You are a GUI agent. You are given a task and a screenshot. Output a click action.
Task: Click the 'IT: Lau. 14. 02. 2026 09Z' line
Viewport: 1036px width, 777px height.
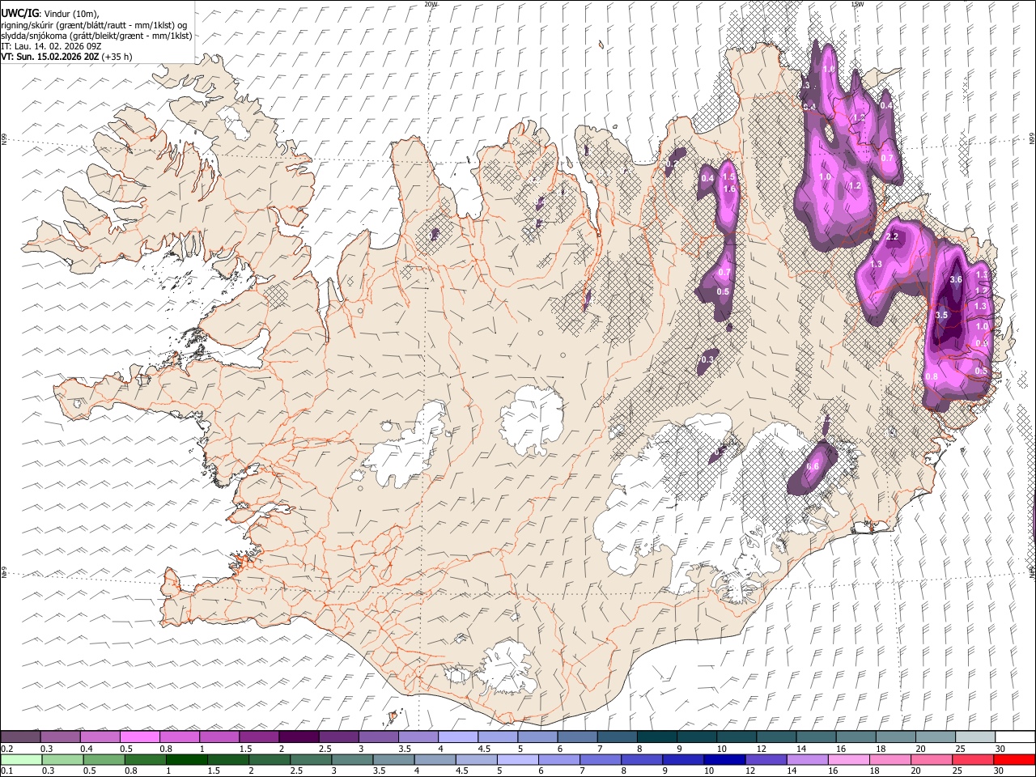51,46
